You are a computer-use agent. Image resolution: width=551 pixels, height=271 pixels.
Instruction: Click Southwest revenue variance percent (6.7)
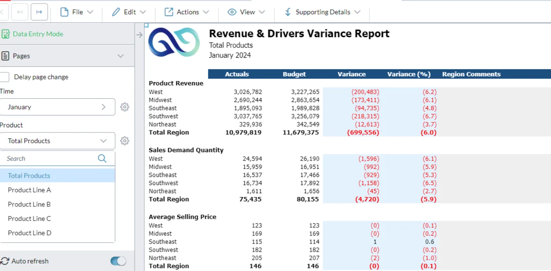click(430, 116)
